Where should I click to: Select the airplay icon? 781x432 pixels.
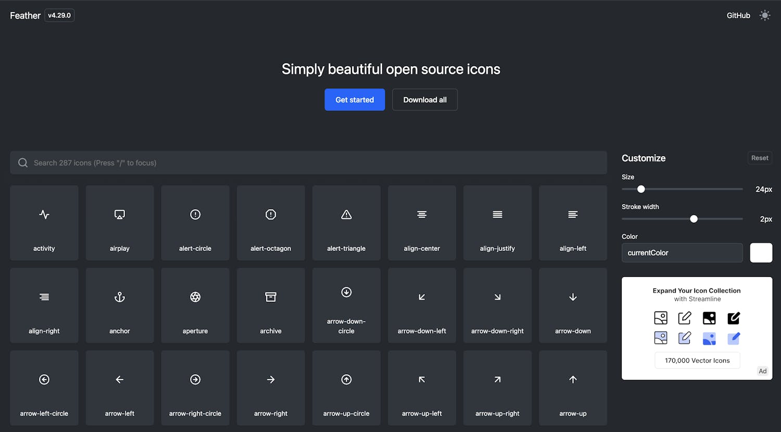click(x=120, y=223)
